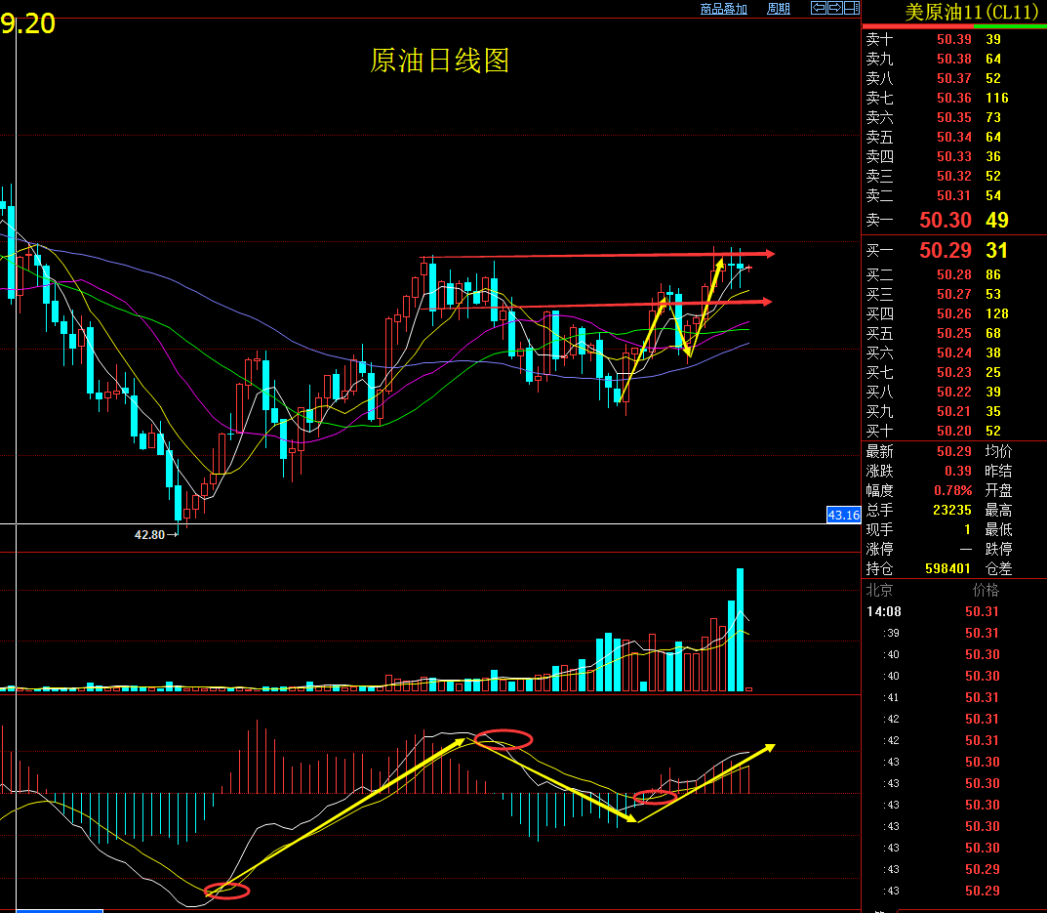Image resolution: width=1047 pixels, height=913 pixels.
Task: Click the 均价 average price label
Action: click(x=999, y=452)
